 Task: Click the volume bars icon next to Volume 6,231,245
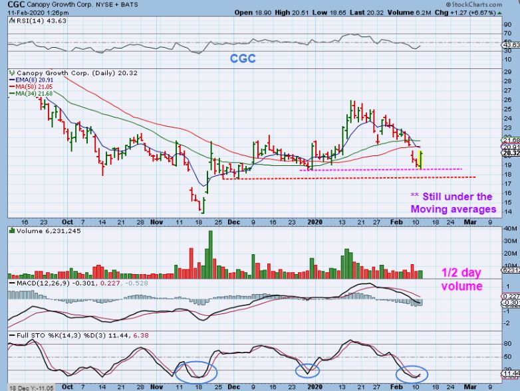click(x=12, y=231)
